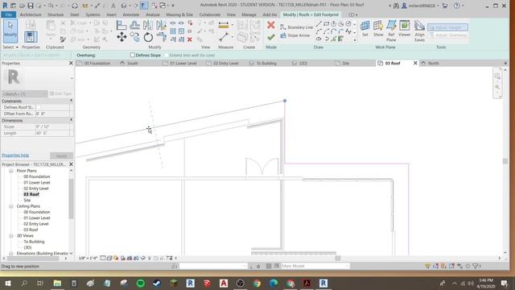Image resolution: width=515 pixels, height=290 pixels.
Task: Select 01 Lower Level under Floor Plans
Action: point(37,183)
